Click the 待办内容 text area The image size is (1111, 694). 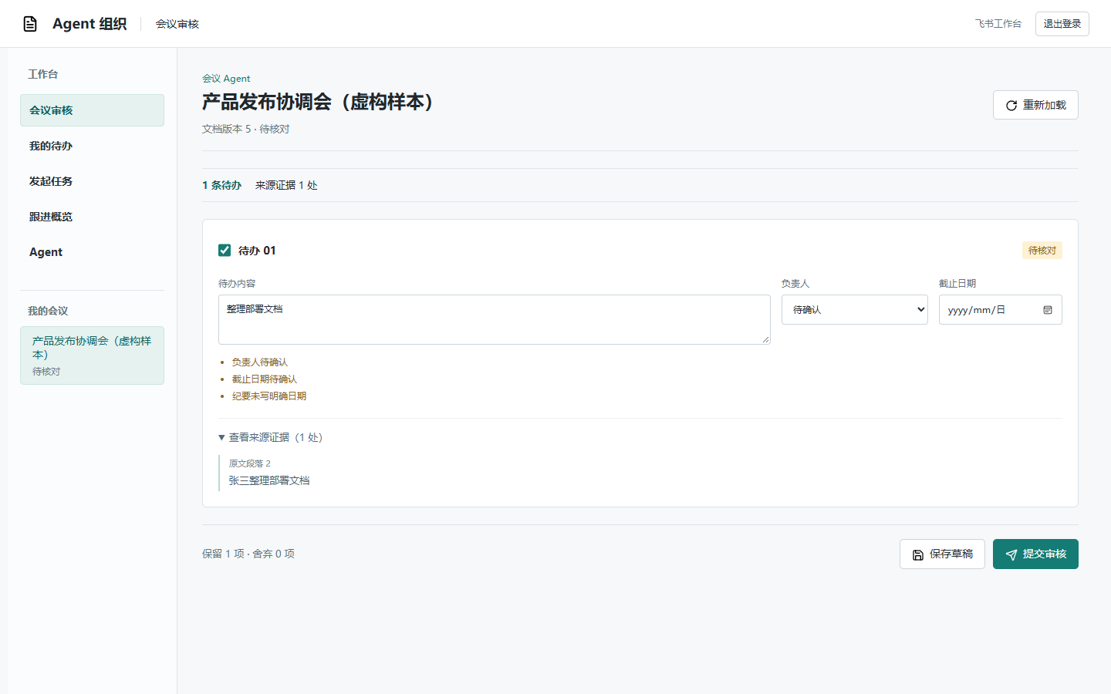(x=495, y=319)
